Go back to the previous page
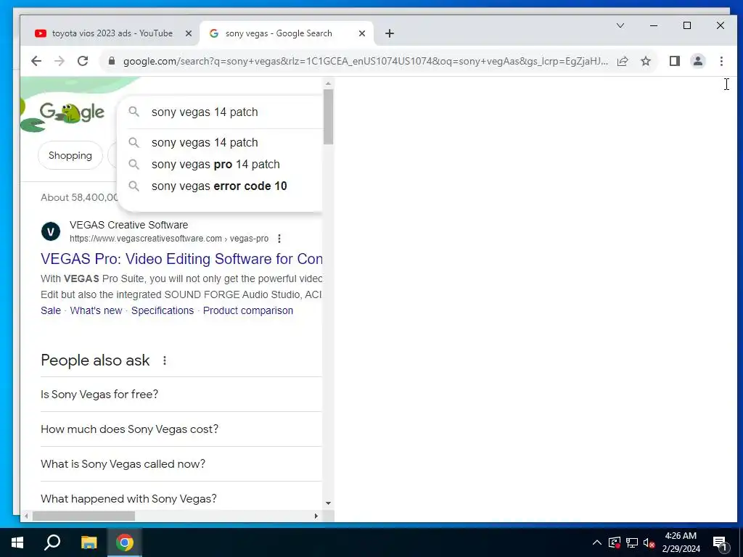This screenshot has width=743, height=557. click(36, 61)
